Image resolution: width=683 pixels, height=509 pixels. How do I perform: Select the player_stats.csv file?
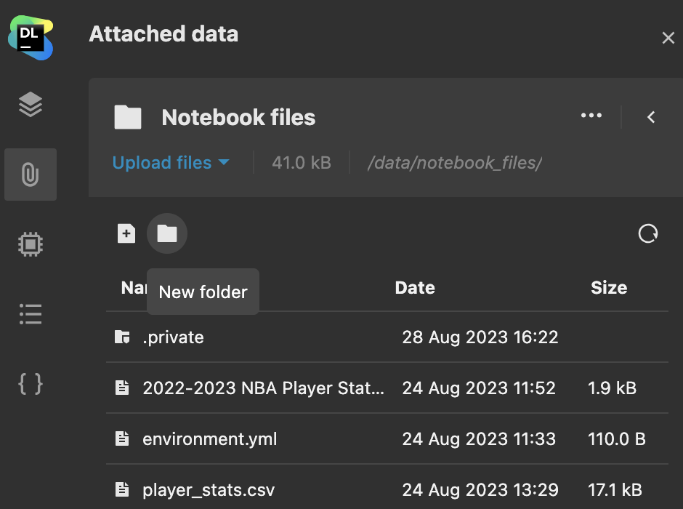387,488
